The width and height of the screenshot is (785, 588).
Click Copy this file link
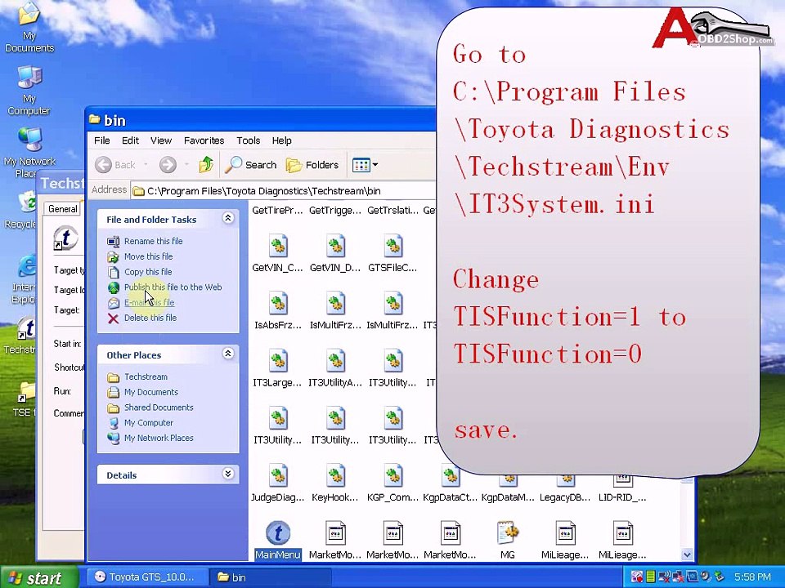(x=148, y=272)
